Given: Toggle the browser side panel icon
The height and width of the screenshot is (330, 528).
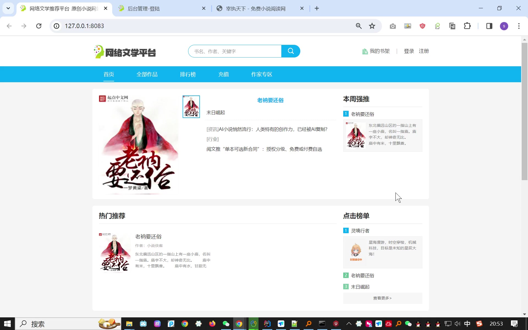Looking at the screenshot, I should point(489,26).
